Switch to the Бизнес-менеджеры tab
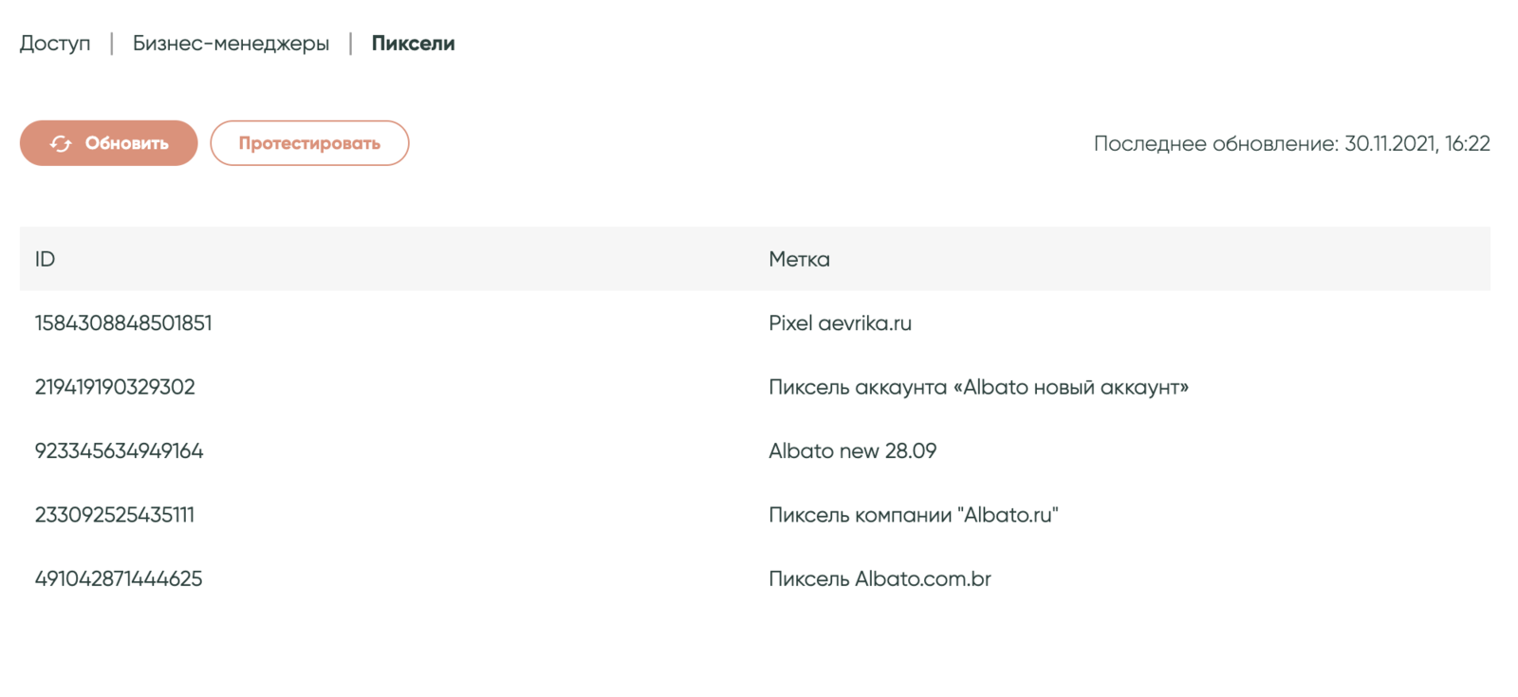The image size is (1518, 697). (x=231, y=44)
